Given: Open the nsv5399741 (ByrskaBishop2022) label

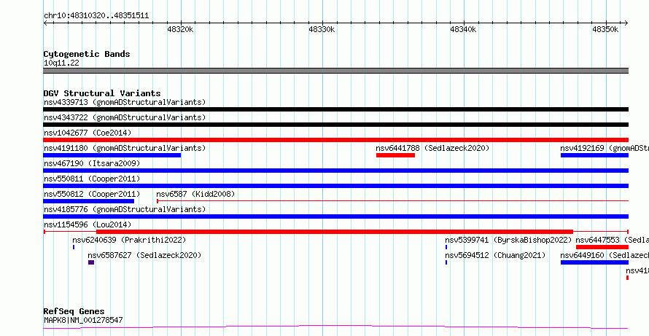Looking at the screenshot, I should [508, 240].
